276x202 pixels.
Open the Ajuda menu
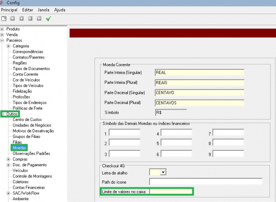pos(60,10)
